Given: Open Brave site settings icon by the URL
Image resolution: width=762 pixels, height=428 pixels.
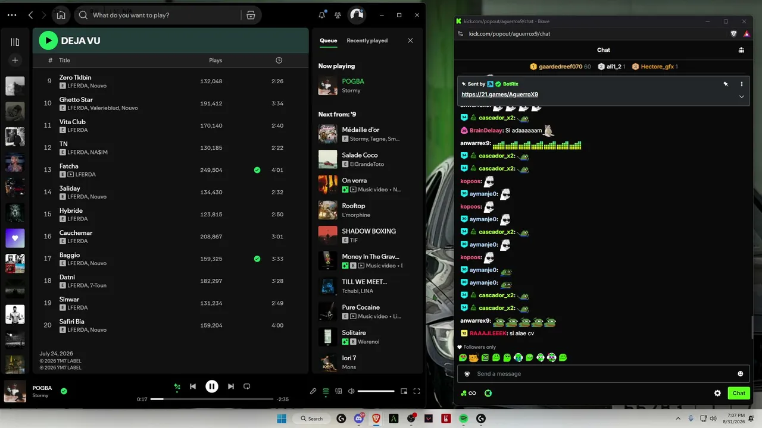Looking at the screenshot, I should point(460,34).
